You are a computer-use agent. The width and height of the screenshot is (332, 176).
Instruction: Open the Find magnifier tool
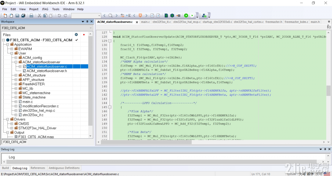110,15
